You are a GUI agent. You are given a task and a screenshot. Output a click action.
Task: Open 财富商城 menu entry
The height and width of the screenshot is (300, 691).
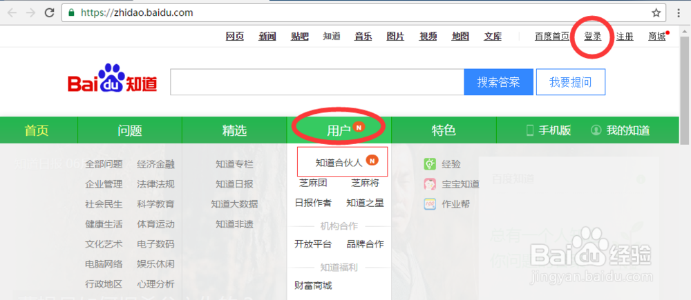click(x=313, y=285)
